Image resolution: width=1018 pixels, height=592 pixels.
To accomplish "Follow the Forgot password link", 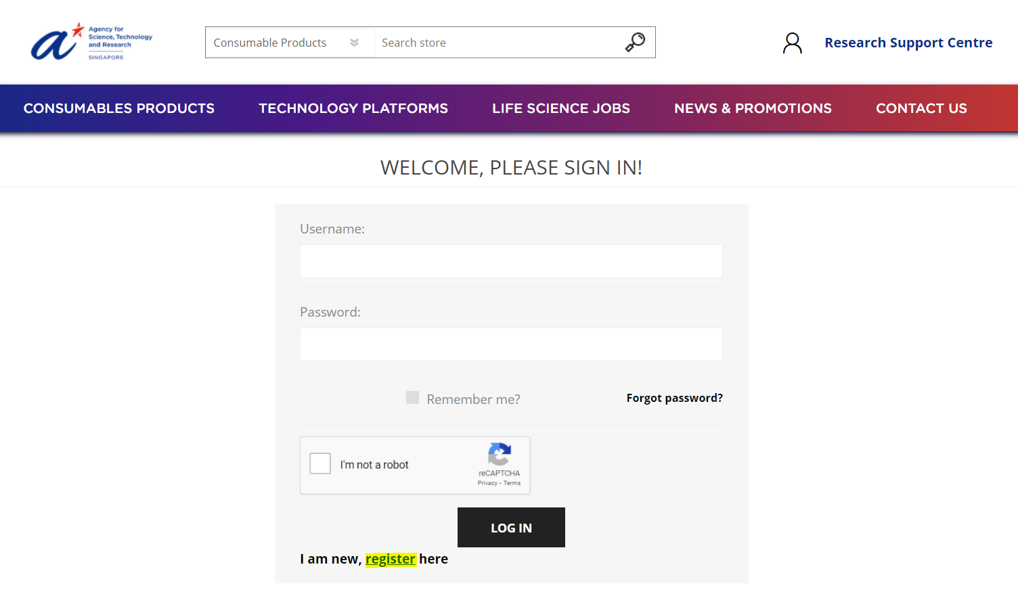I will click(x=674, y=398).
